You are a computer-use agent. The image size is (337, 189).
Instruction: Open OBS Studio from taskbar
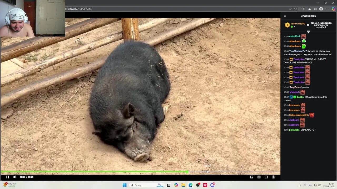coord(198,185)
